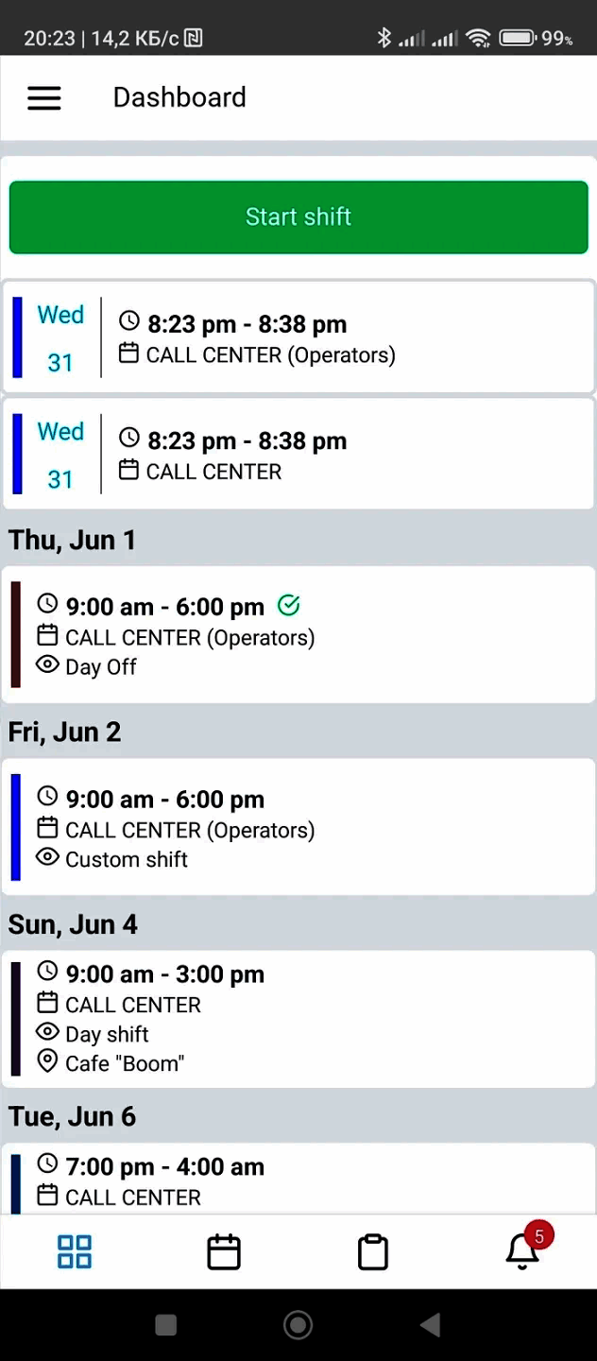
Task: Tap the blue color bar on Friday shift
Action: click(16, 827)
